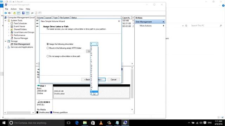
Task: Open VLC media player from taskbar
Action: (x=101, y=123)
